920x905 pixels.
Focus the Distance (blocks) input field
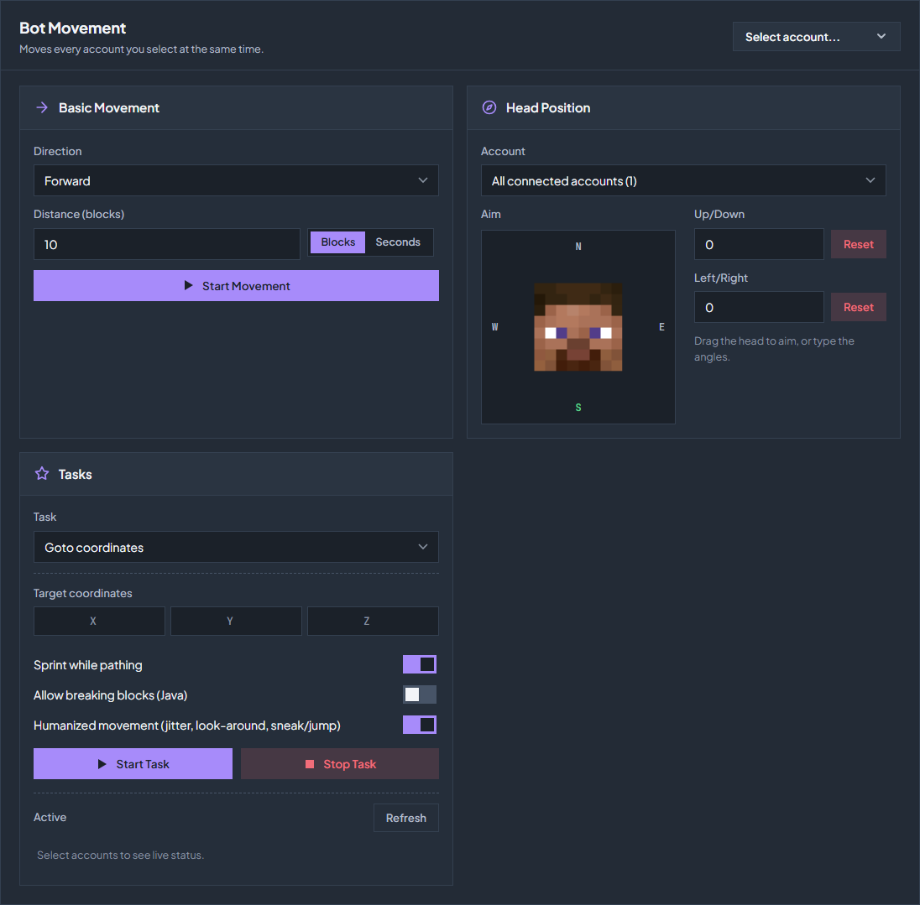pos(167,244)
